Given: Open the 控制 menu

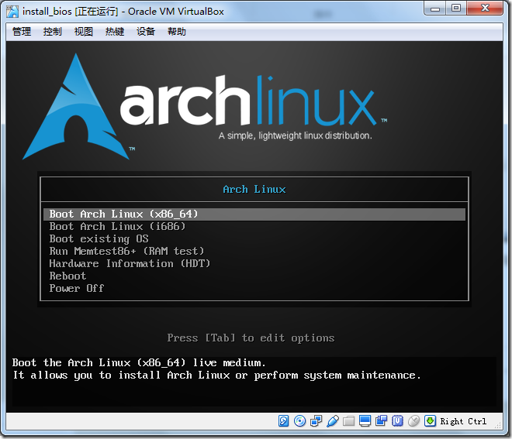Looking at the screenshot, I should pos(53,32).
